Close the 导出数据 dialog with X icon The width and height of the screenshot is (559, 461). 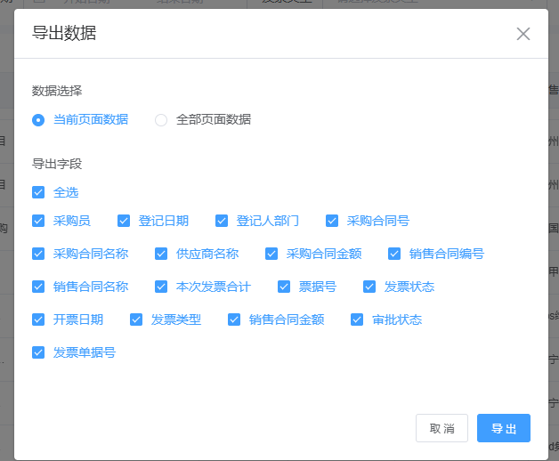point(523,35)
